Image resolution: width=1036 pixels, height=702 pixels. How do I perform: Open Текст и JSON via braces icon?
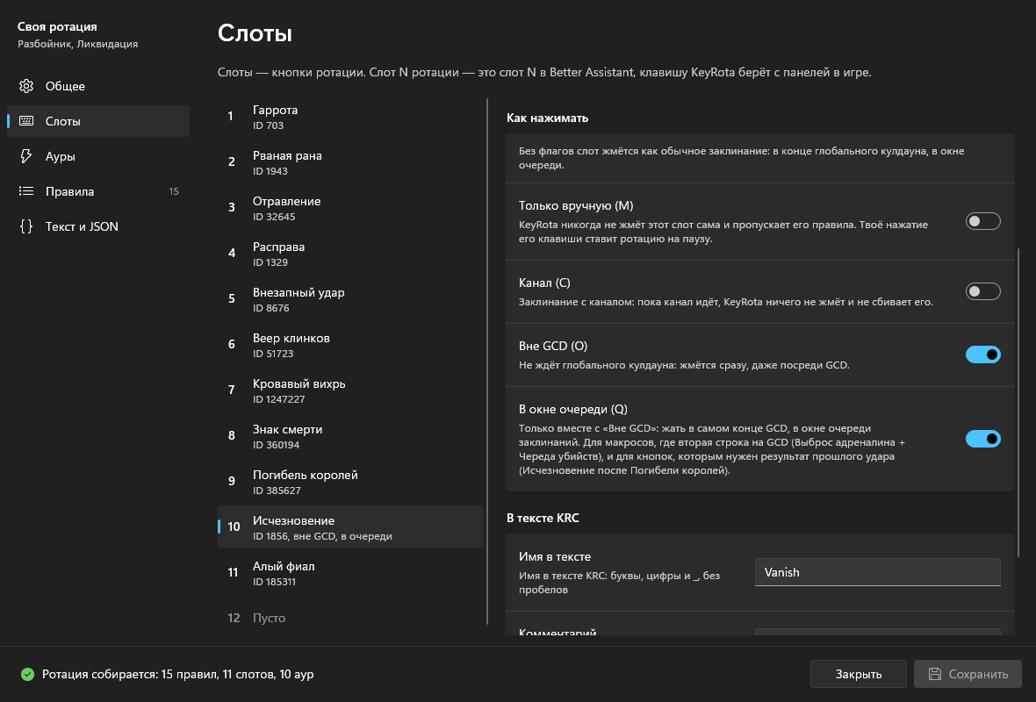pos(26,226)
